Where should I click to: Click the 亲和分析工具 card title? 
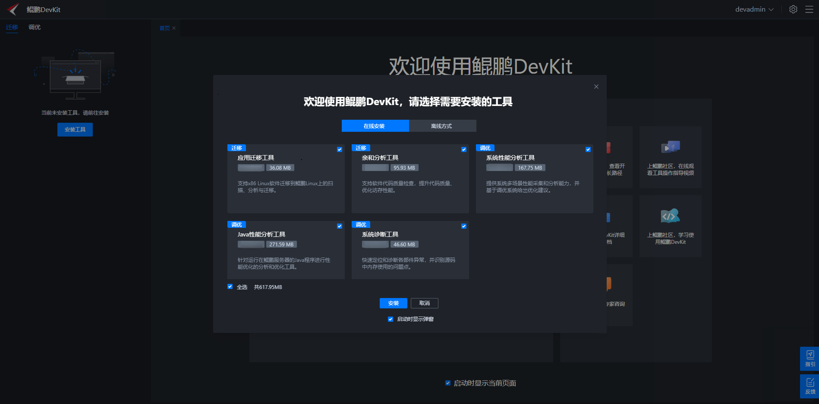(380, 158)
